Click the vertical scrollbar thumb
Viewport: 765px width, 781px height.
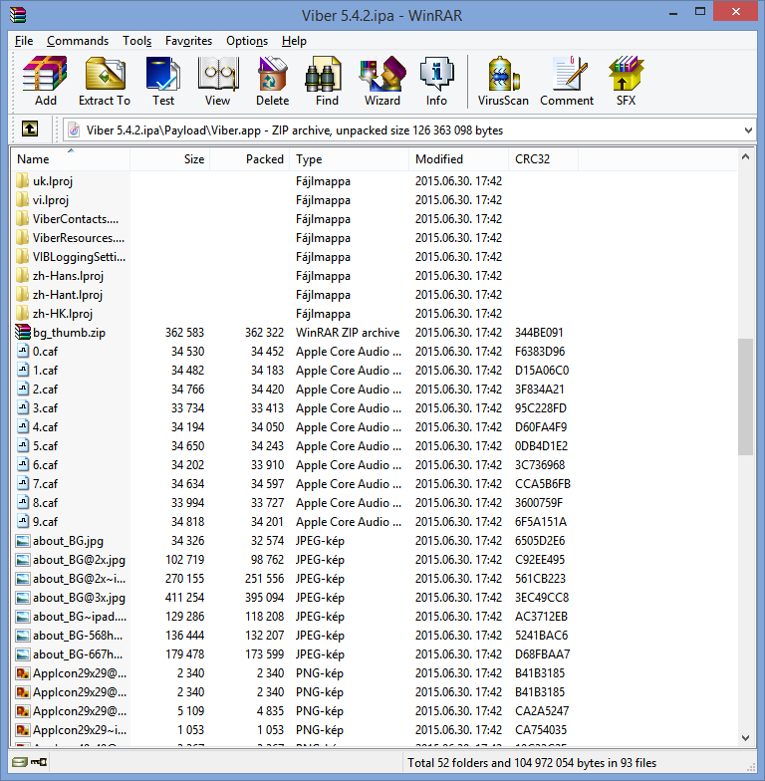pyautogui.click(x=745, y=396)
